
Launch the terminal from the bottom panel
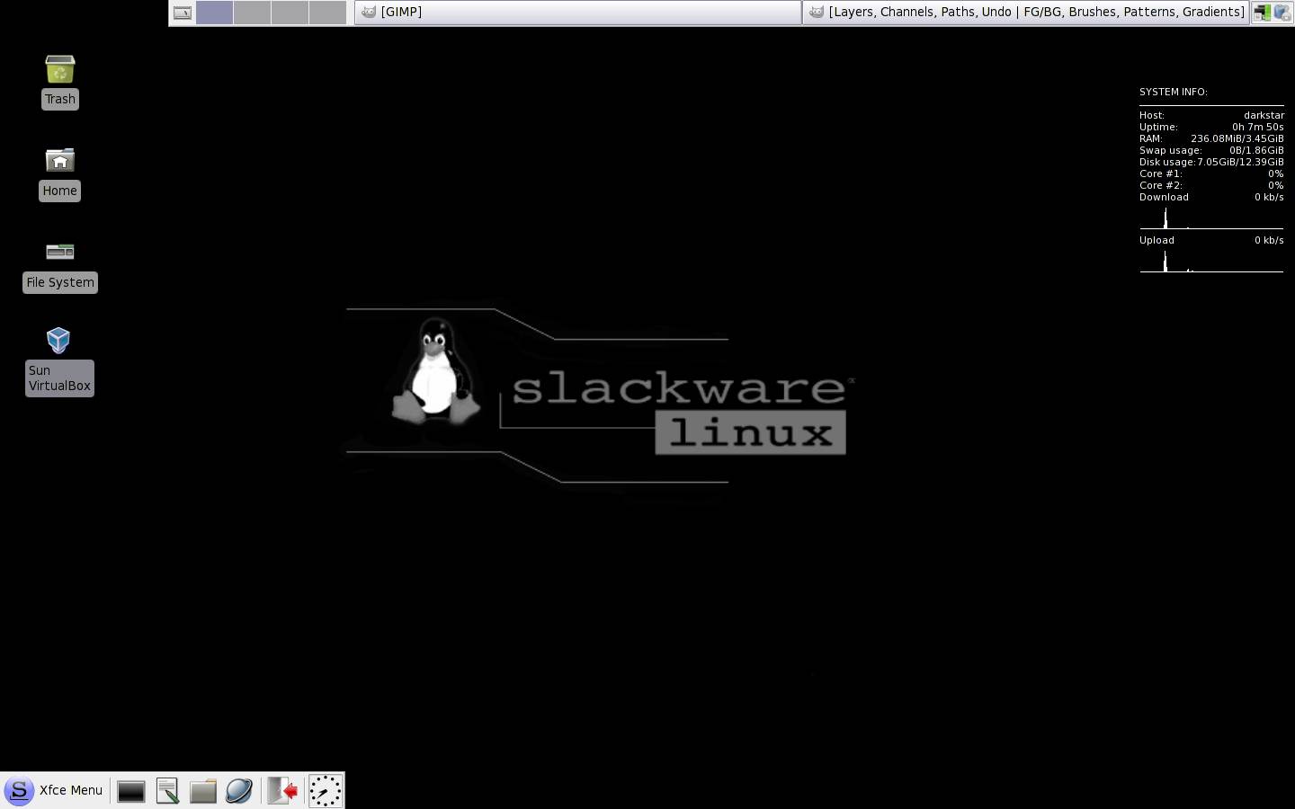click(131, 791)
